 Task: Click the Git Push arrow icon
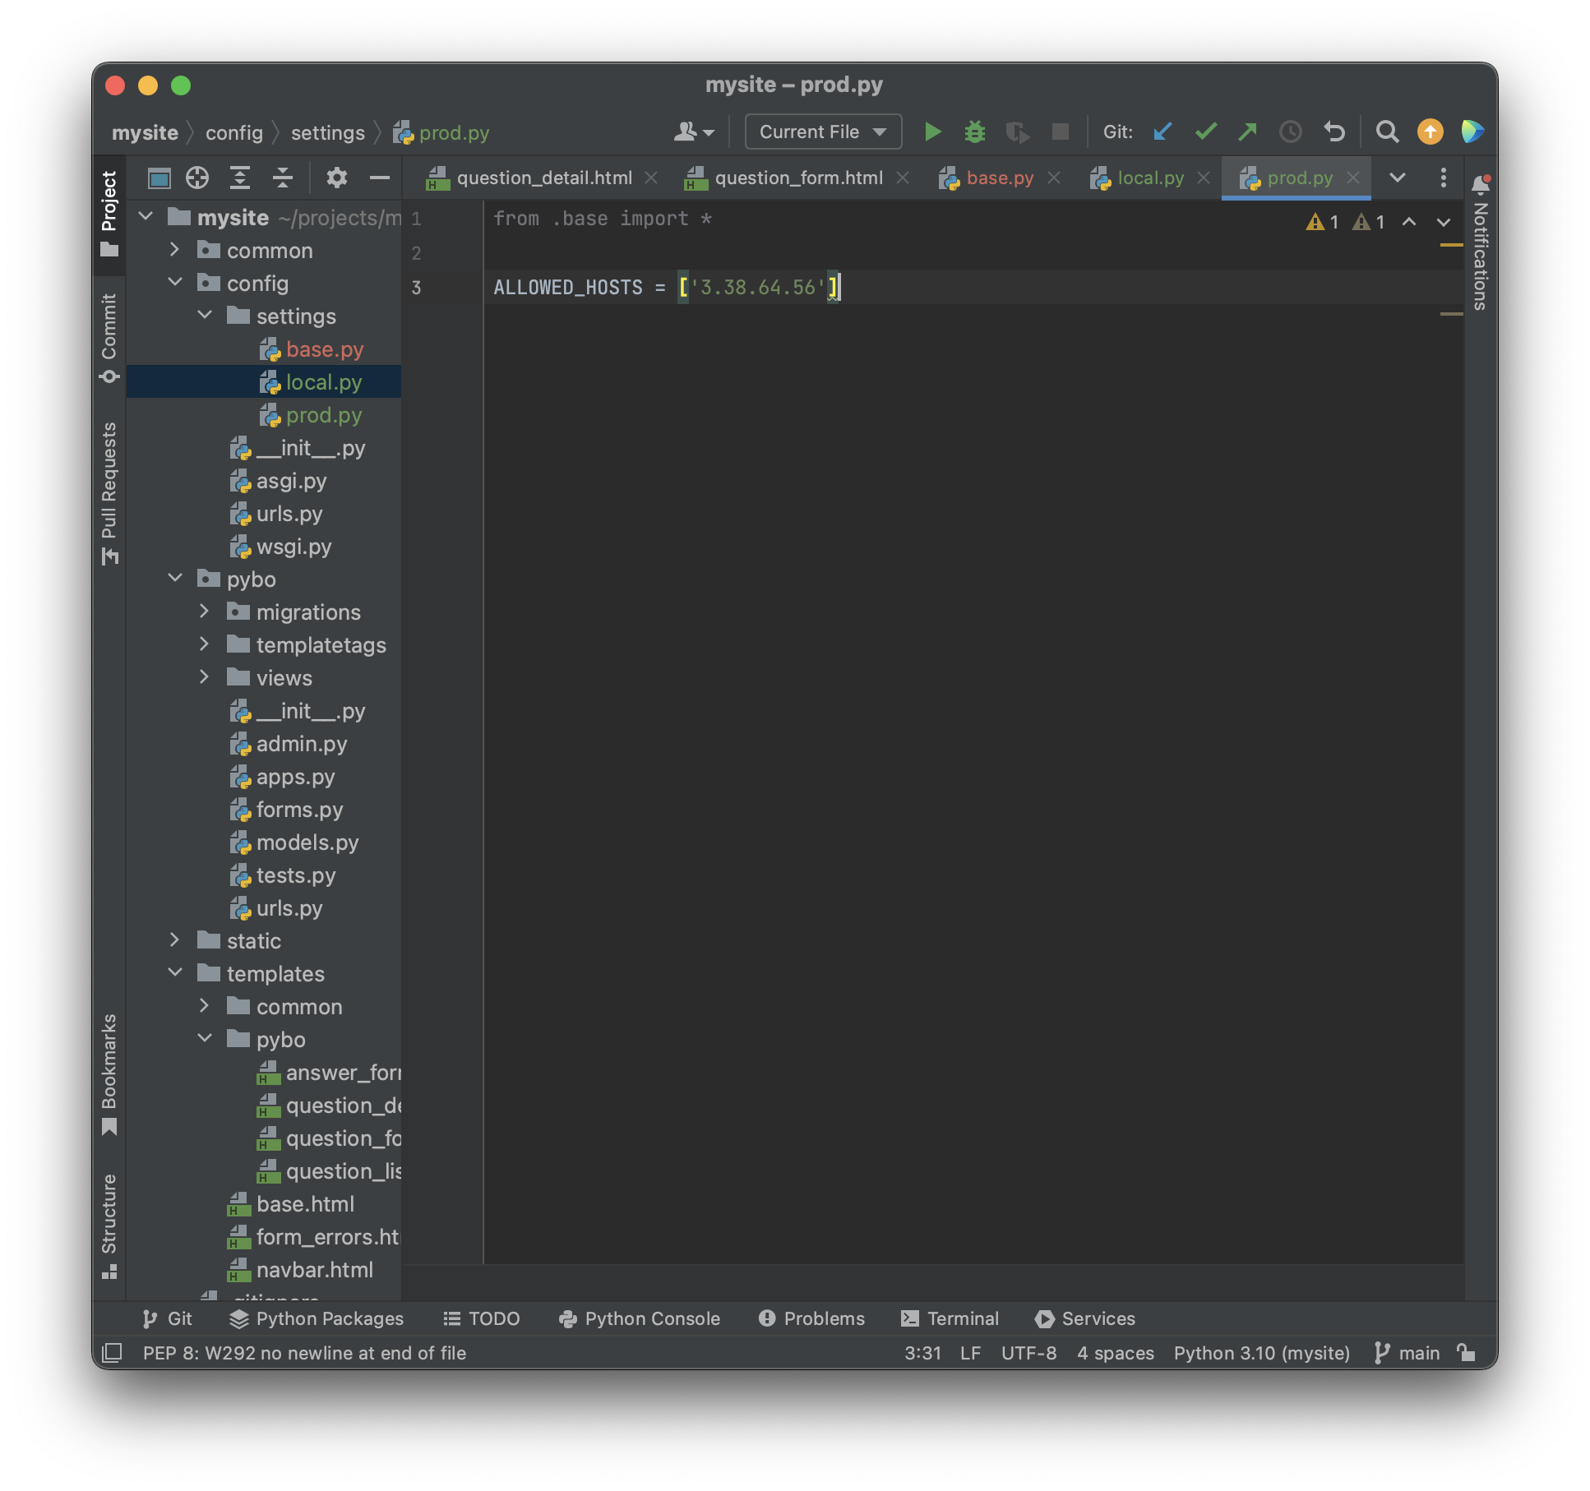coord(1247,132)
